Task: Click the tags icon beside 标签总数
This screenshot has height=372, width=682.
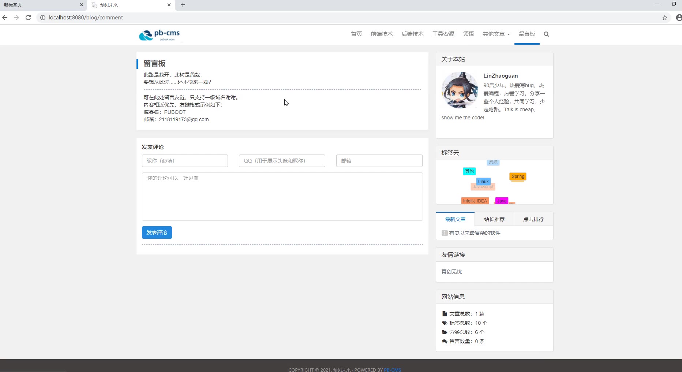Action: pyautogui.click(x=445, y=323)
